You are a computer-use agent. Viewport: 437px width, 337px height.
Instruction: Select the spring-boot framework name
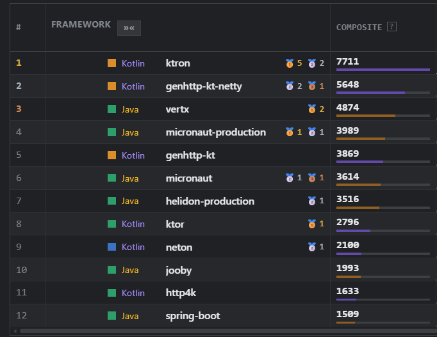[x=193, y=316]
